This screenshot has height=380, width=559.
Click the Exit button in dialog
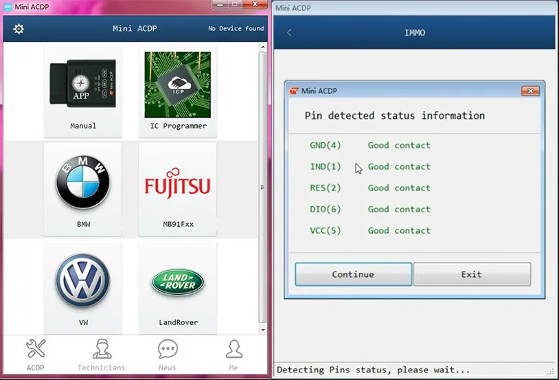coord(472,274)
